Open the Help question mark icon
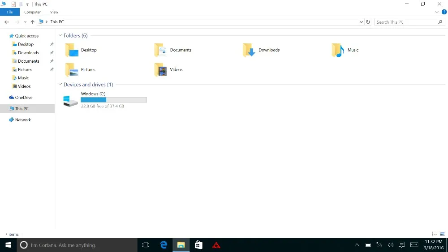Screen dimensions: 448x252 [444, 12]
